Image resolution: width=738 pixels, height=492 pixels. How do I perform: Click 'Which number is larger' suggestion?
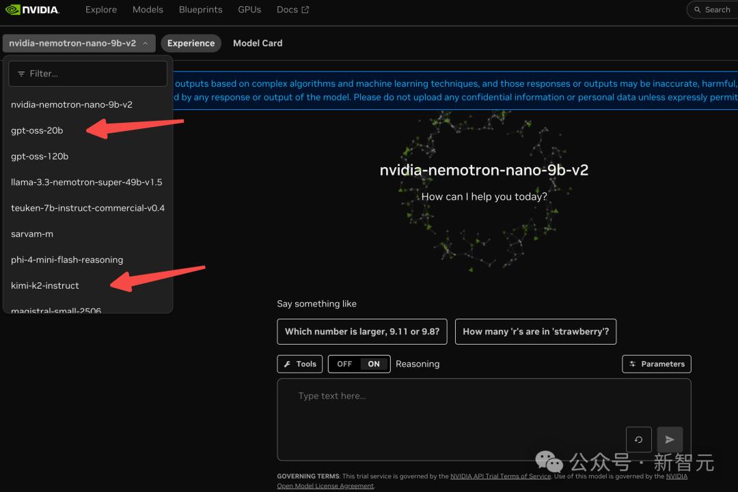(361, 332)
